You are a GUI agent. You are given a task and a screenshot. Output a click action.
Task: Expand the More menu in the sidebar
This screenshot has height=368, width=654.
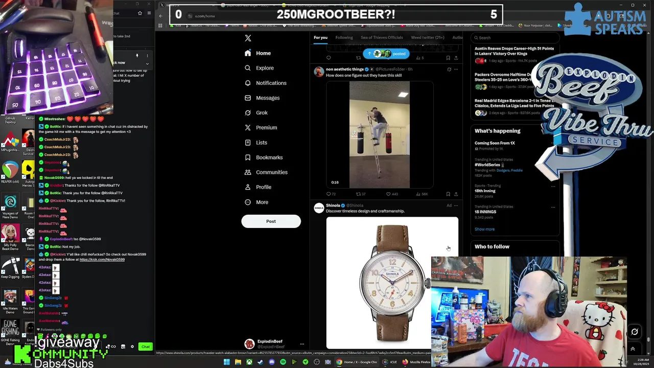tap(256, 202)
